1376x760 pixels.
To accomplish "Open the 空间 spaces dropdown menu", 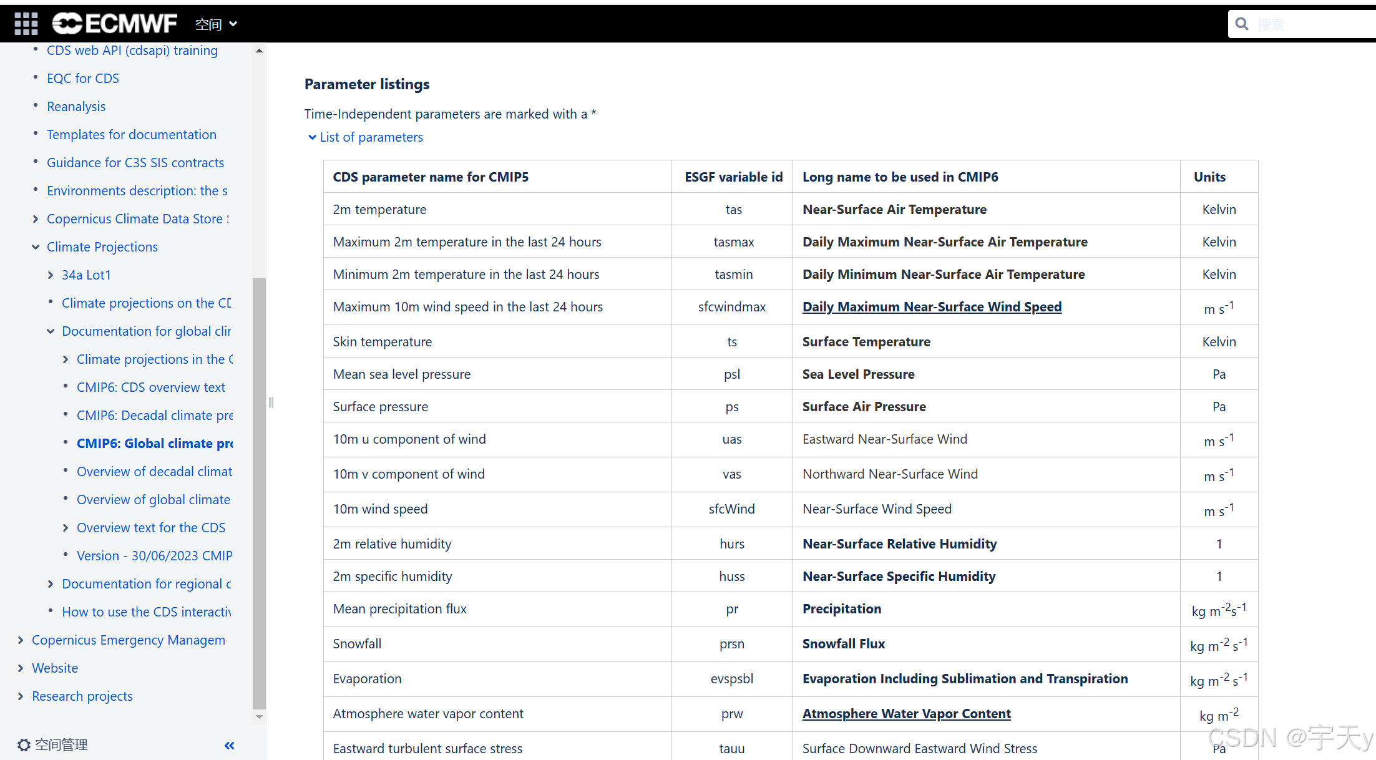I will pos(216,24).
